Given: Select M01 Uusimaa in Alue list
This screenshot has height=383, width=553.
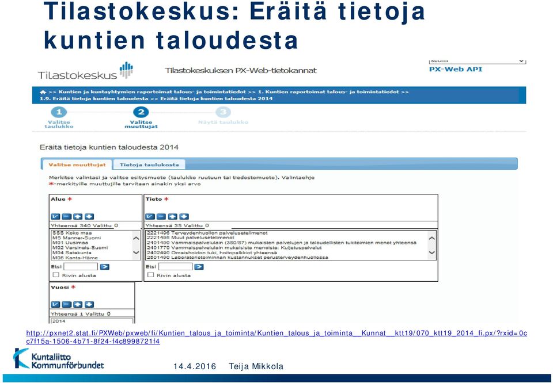Looking at the screenshot, I should click(x=92, y=243).
